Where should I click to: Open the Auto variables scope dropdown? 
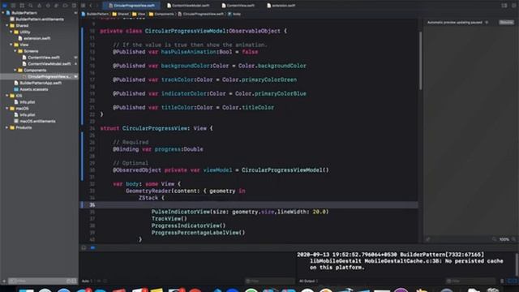88,281
